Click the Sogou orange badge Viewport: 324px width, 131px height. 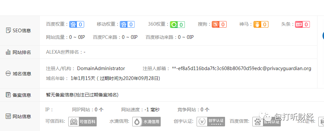tap(219, 24)
